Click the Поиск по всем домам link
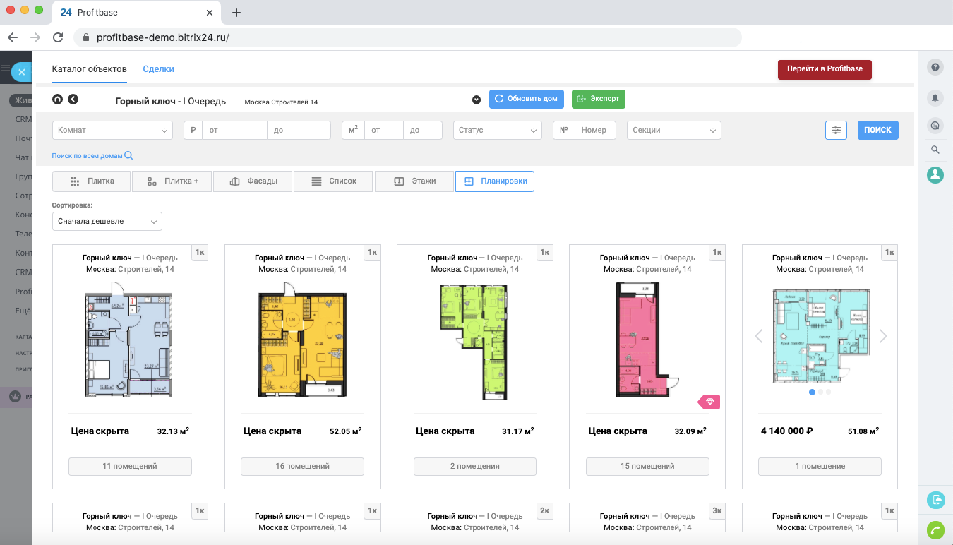The height and width of the screenshot is (545, 953). click(92, 156)
